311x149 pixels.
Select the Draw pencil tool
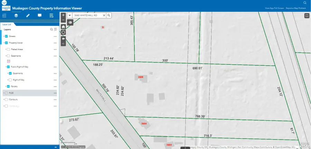(28, 16)
